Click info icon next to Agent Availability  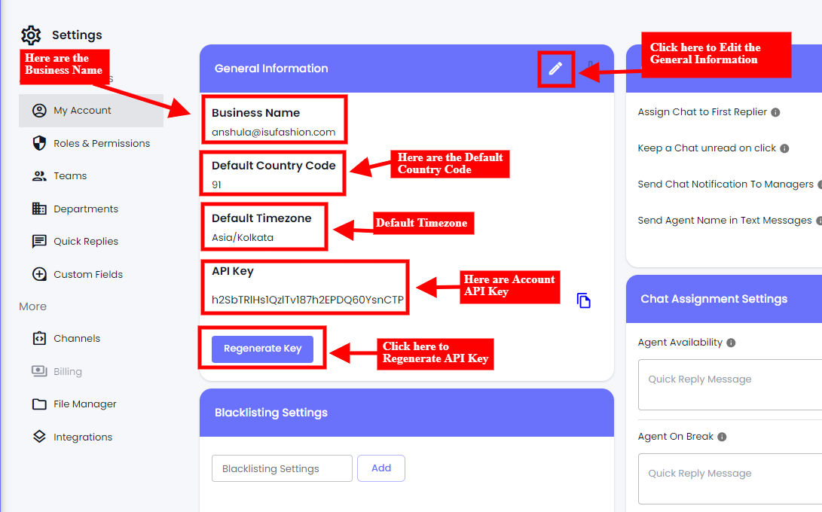[731, 343]
